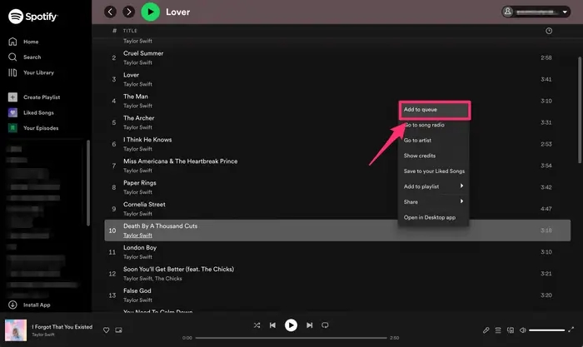Expand the Add to playlist submenu
The image size is (583, 347).
pos(433,186)
